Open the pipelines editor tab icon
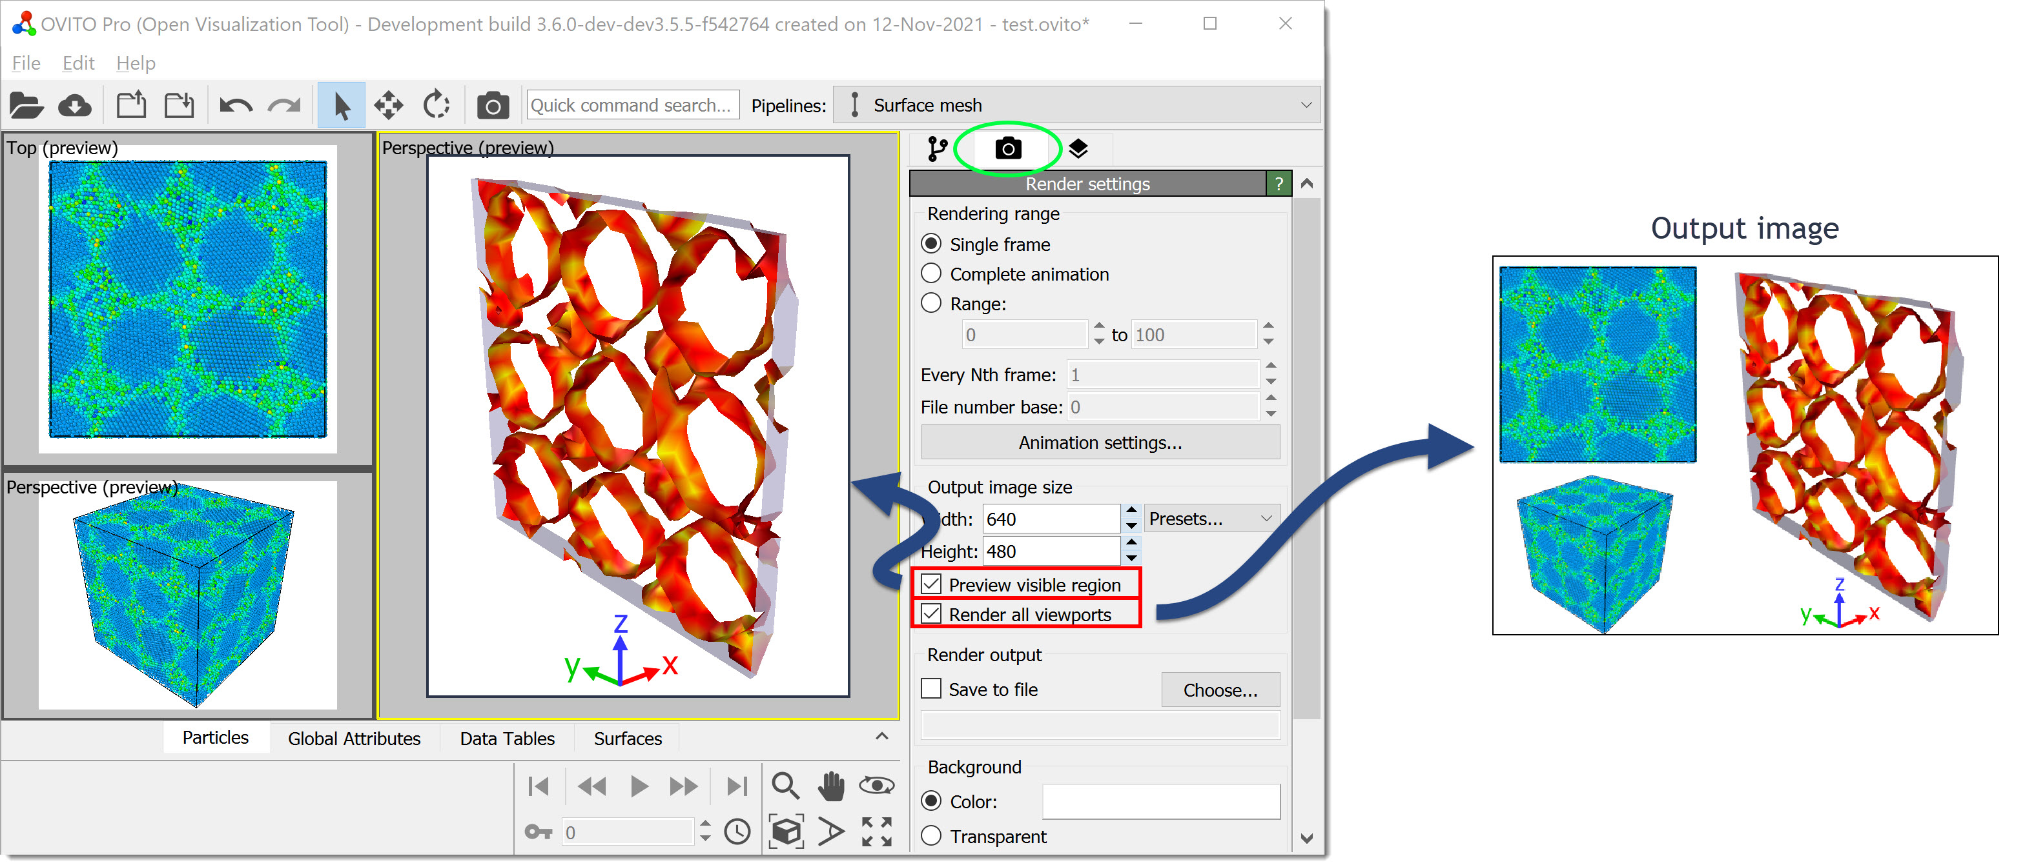The width and height of the screenshot is (2025, 865). tap(937, 148)
